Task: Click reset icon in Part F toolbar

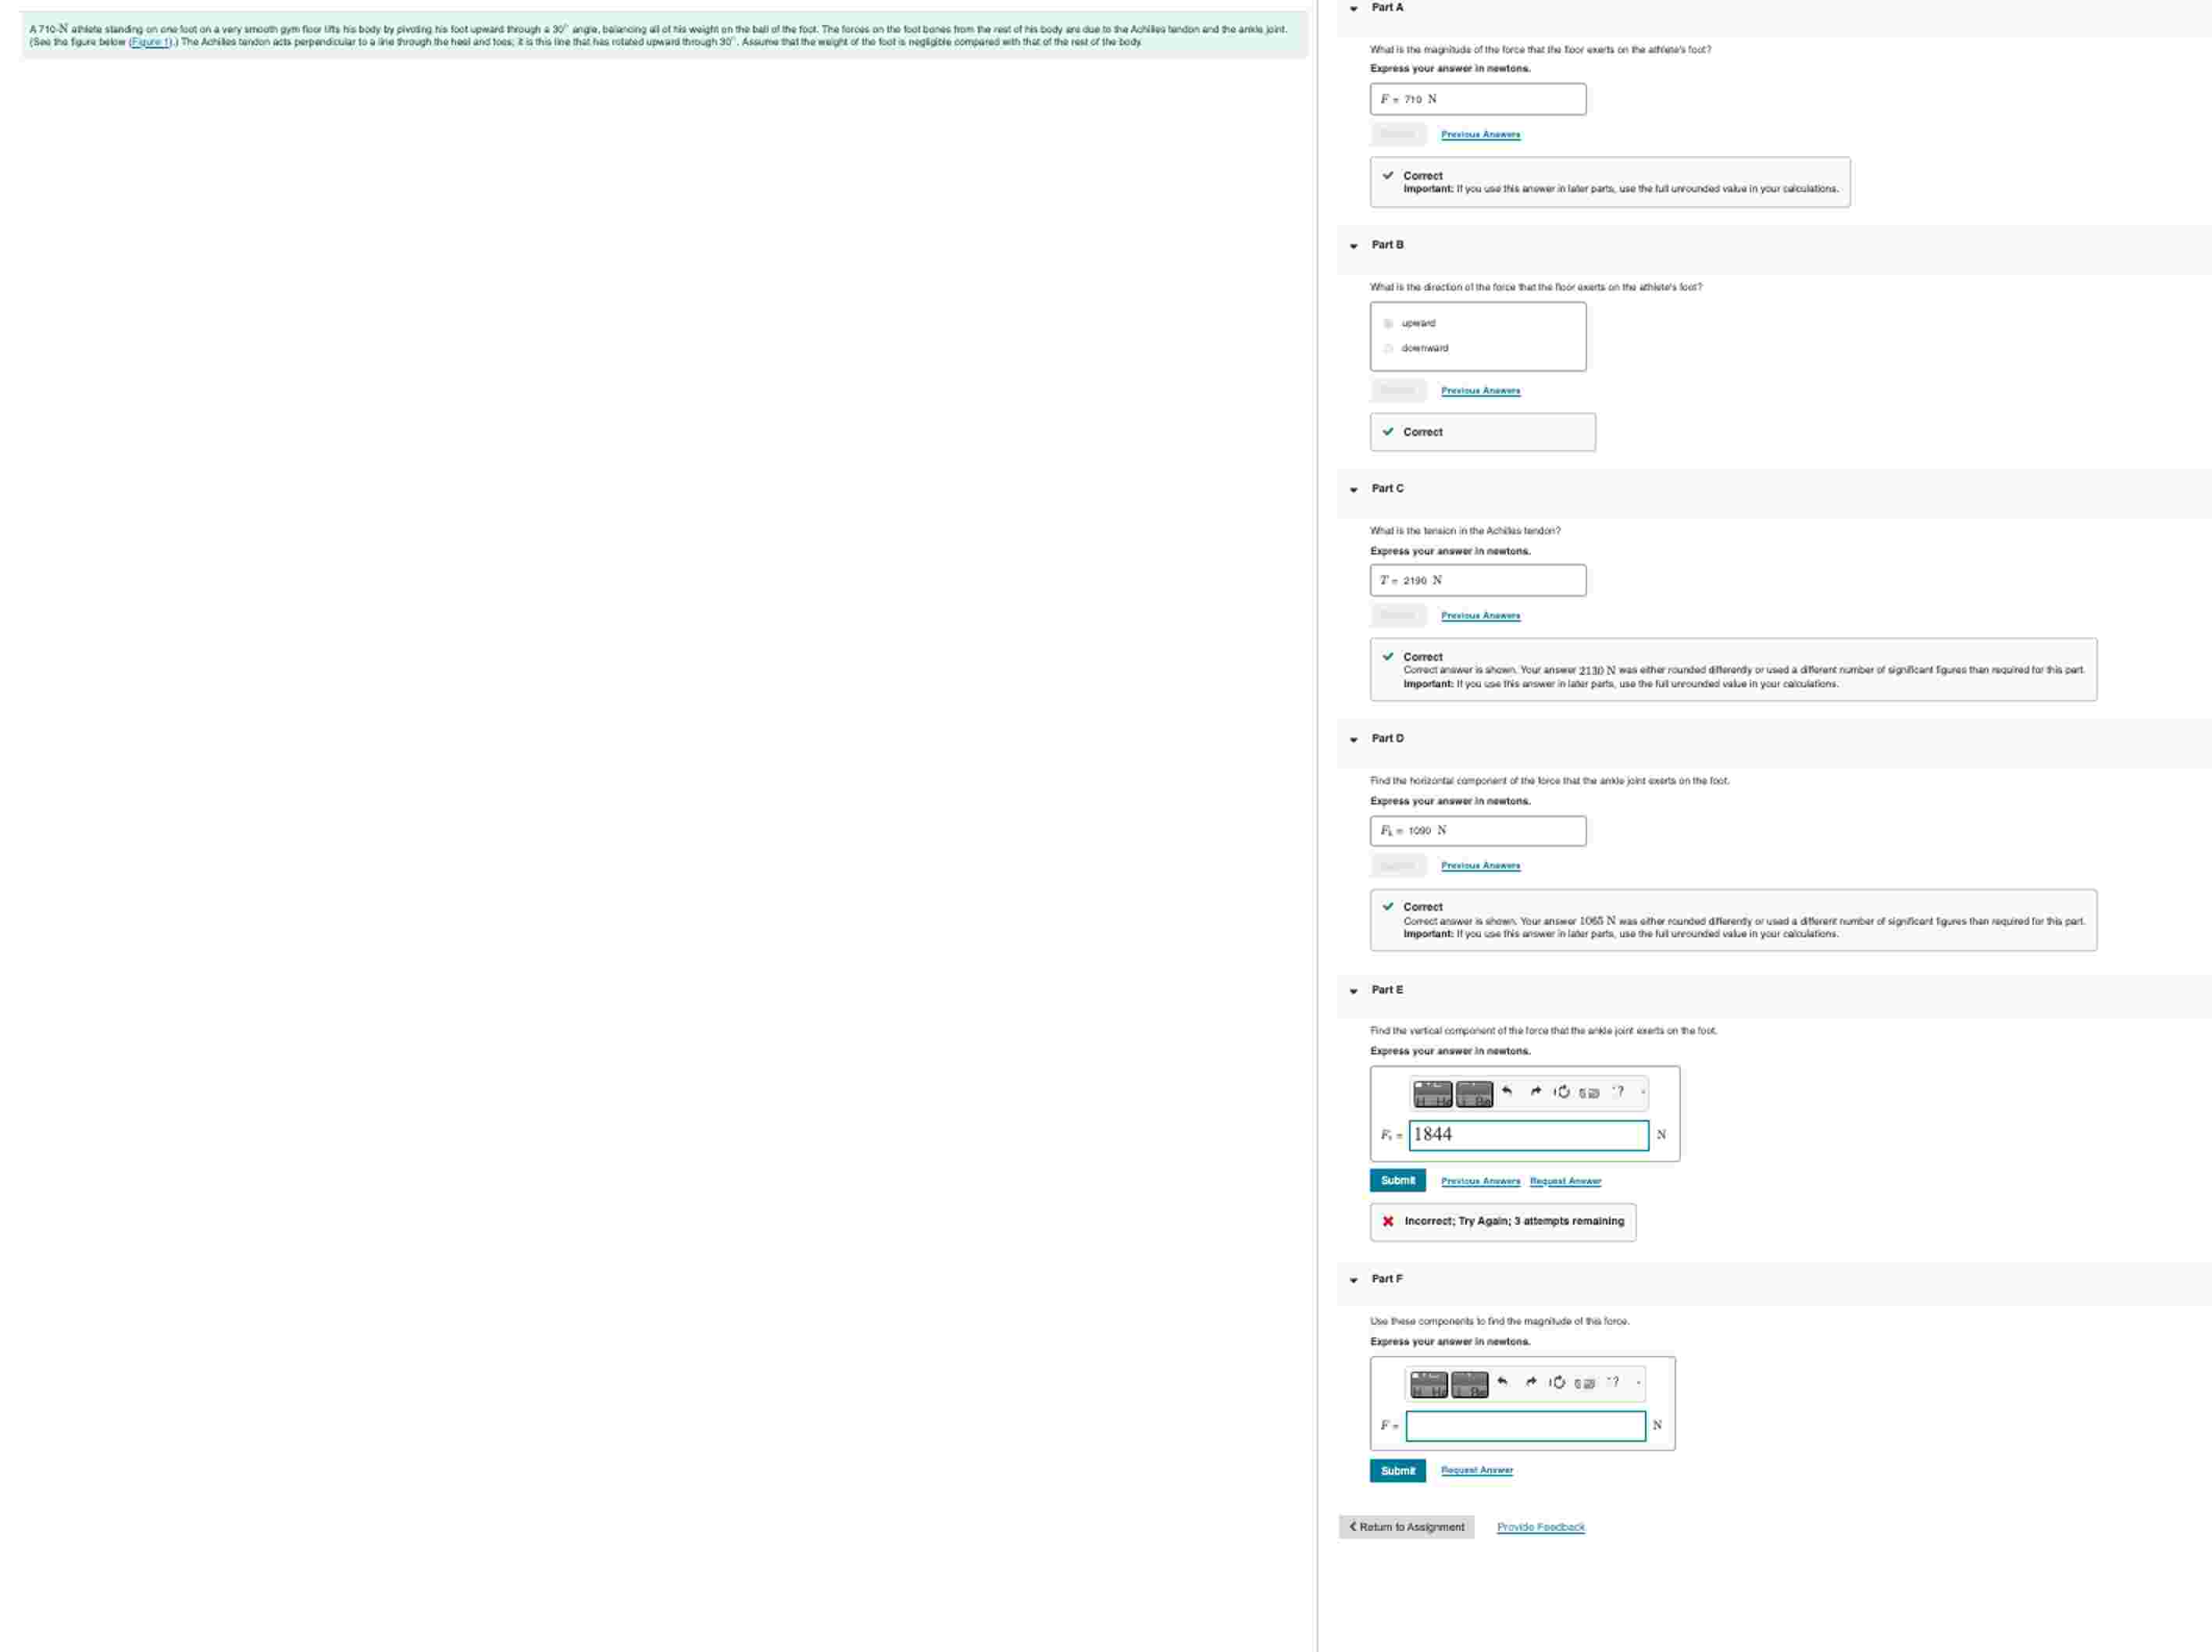Action: pyautogui.click(x=1558, y=1382)
